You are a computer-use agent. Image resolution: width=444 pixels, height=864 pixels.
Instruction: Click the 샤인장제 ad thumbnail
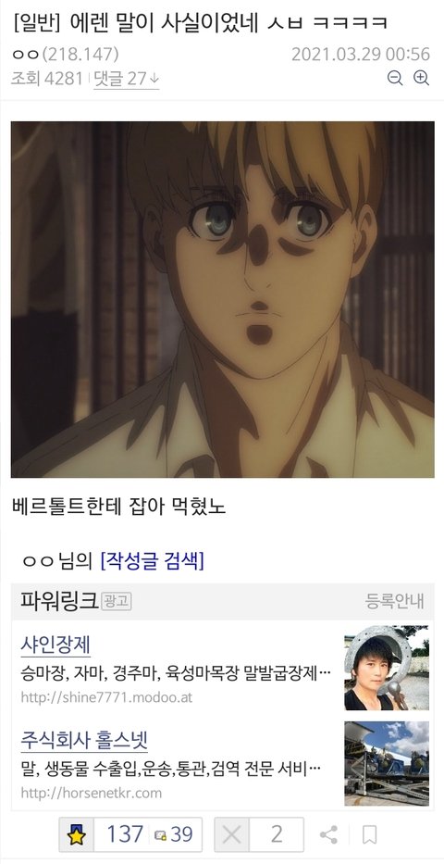(x=387, y=668)
